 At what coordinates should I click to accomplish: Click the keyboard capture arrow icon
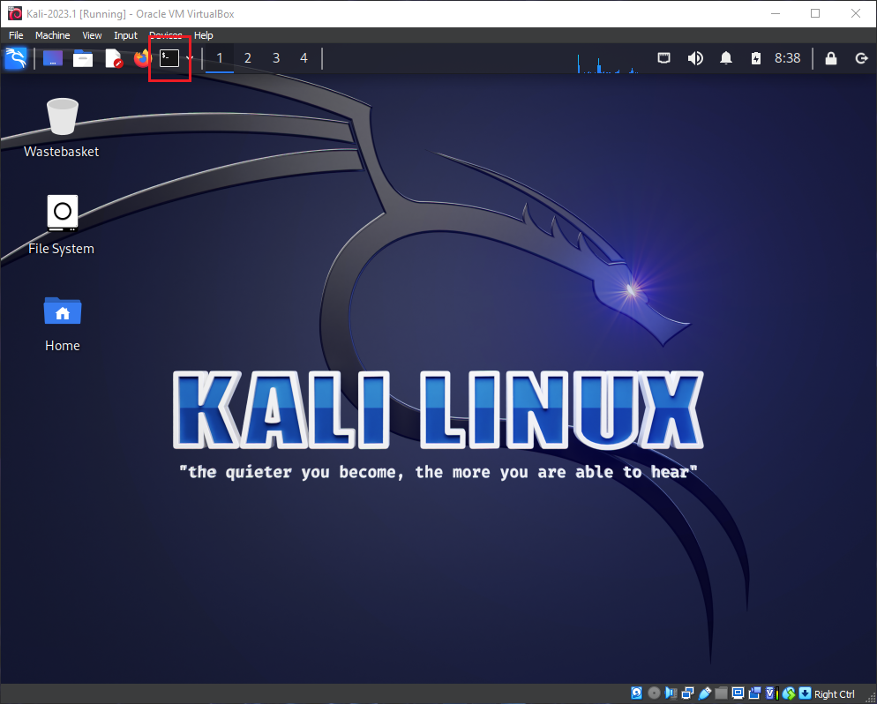tap(805, 693)
